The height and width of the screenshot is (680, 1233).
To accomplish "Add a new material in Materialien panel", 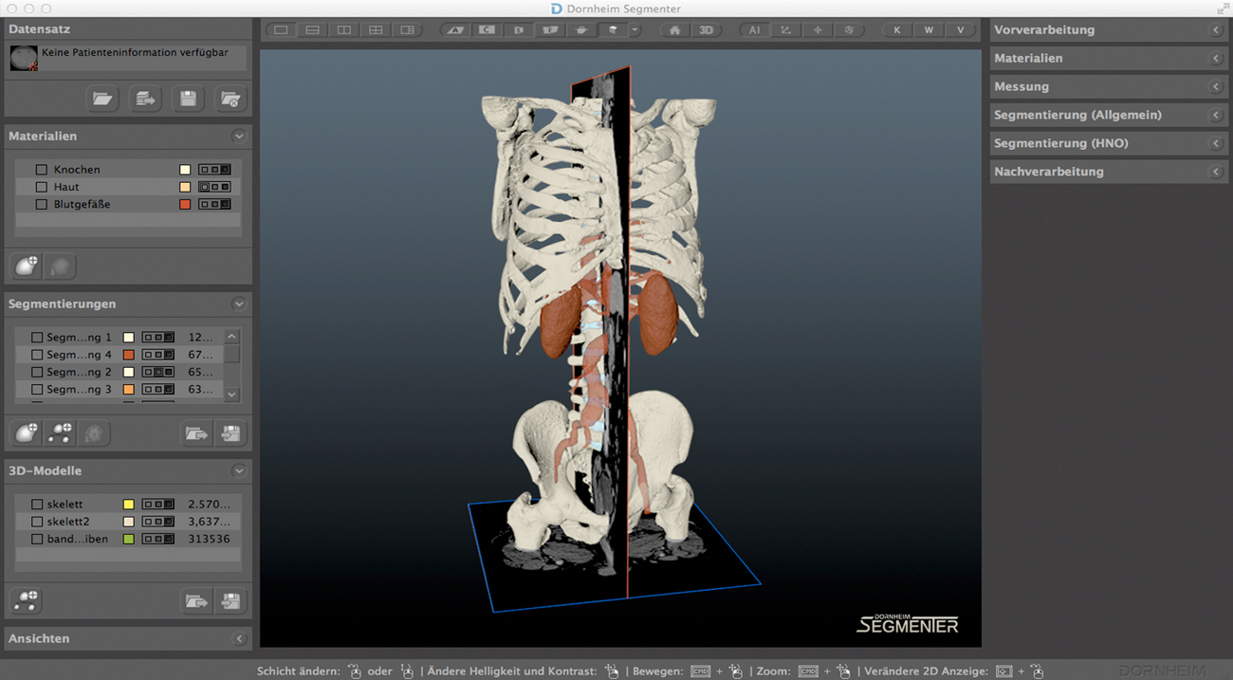I will [x=27, y=266].
